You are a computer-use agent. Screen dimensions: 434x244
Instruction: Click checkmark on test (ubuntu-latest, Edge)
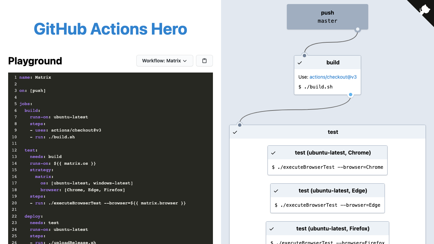[276, 191]
